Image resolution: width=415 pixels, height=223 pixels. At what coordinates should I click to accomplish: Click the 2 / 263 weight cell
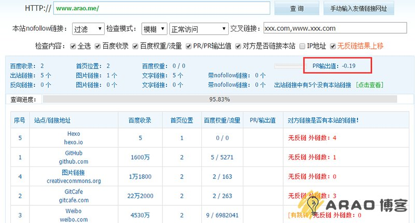222,196
